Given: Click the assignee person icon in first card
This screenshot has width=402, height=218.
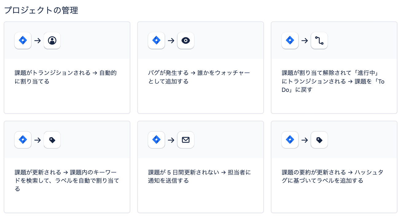Looking at the screenshot, I should pyautogui.click(x=52, y=40).
